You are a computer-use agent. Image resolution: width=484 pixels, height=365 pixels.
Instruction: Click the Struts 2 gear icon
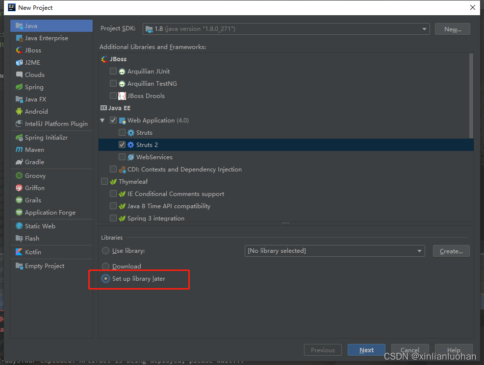[131, 145]
